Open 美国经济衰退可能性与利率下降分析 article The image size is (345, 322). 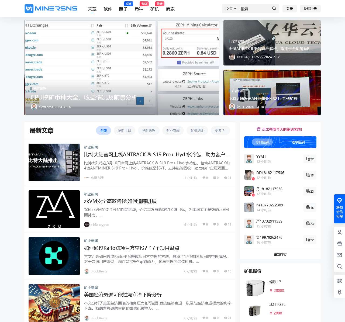[x=123, y=295]
